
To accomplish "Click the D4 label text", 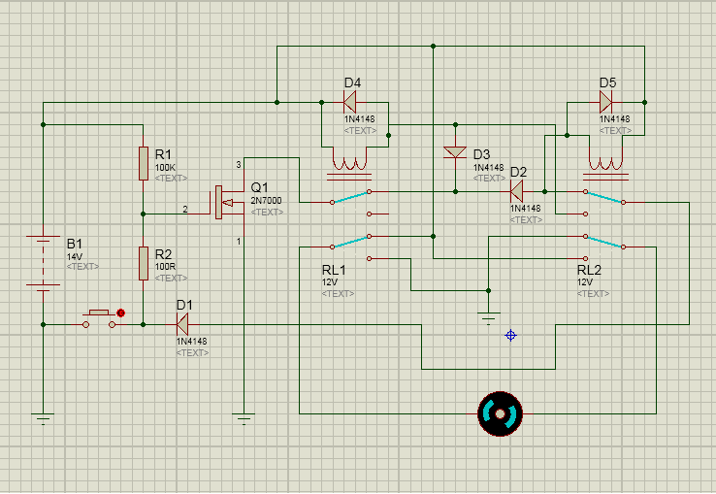I will coord(352,82).
